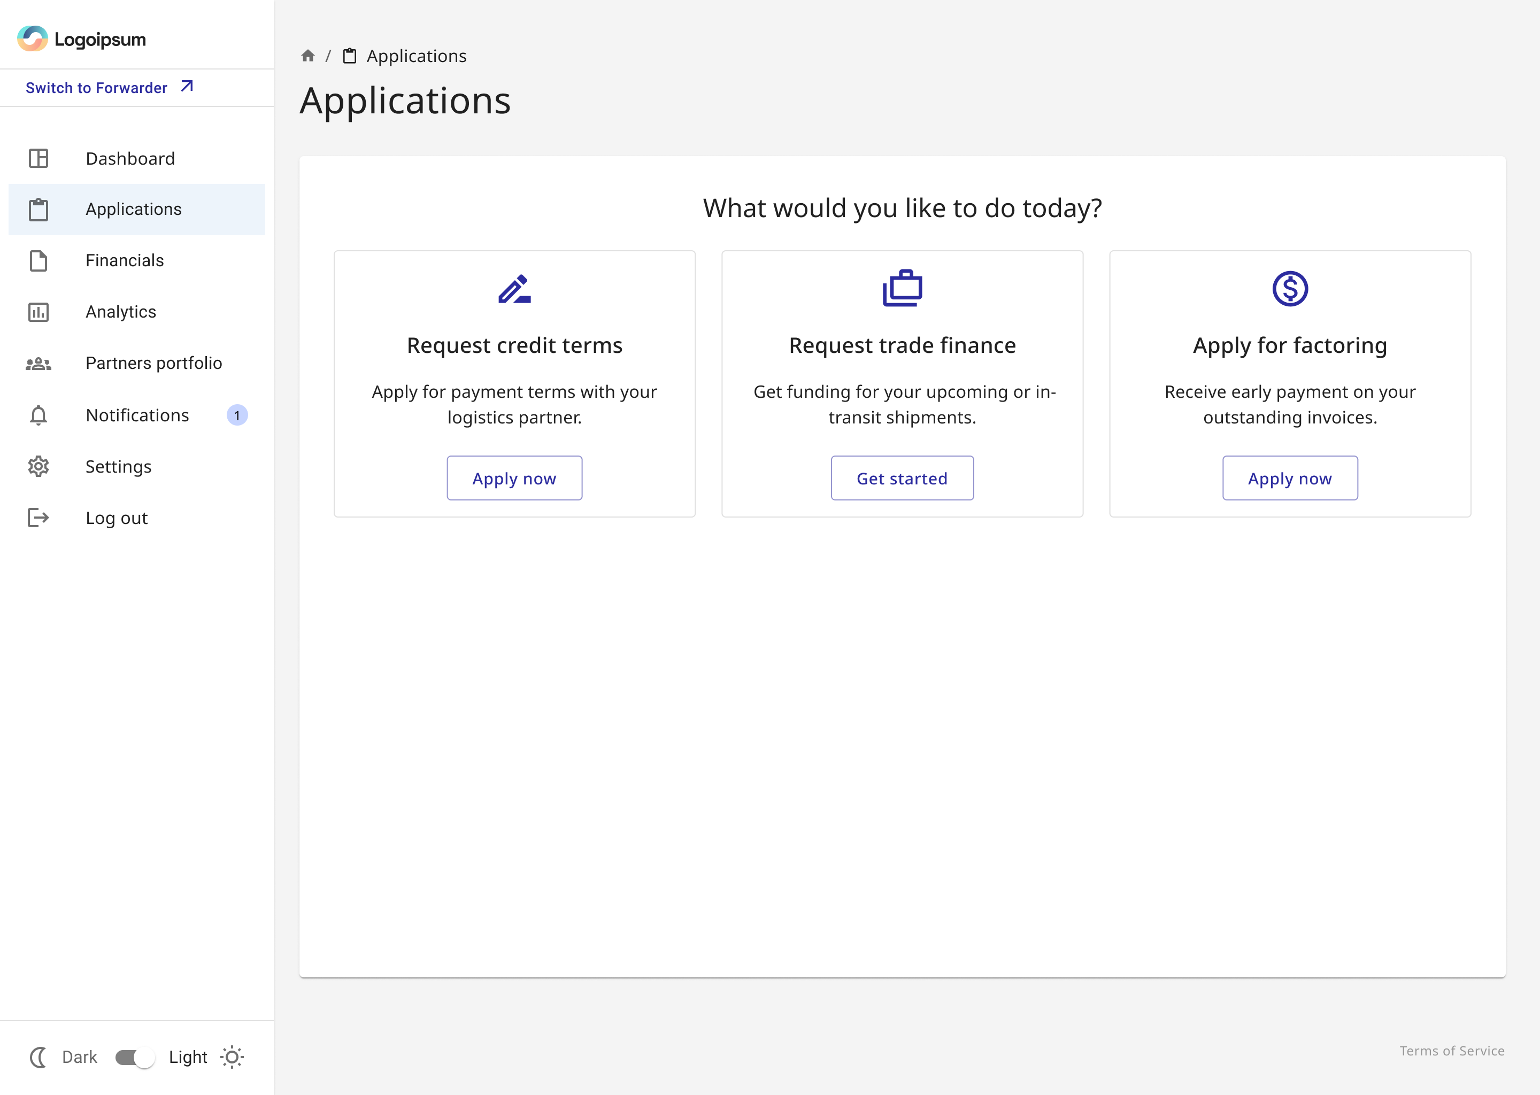Screen dimensions: 1540x1095
Task: Click the large Applications page title
Action: tap(405, 101)
